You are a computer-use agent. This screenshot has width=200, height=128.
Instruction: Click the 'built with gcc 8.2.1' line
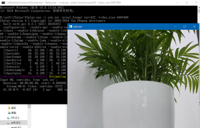click(x=32, y=24)
